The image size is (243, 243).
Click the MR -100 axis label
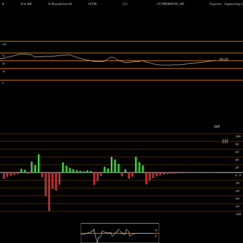pyautogui.click(x=238, y=214)
